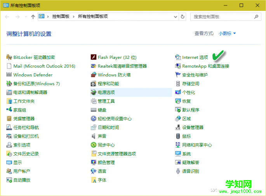Screen dimensions: 266x196
Task: Click the 轻松使用设置中心 icon
Action: pos(94,119)
